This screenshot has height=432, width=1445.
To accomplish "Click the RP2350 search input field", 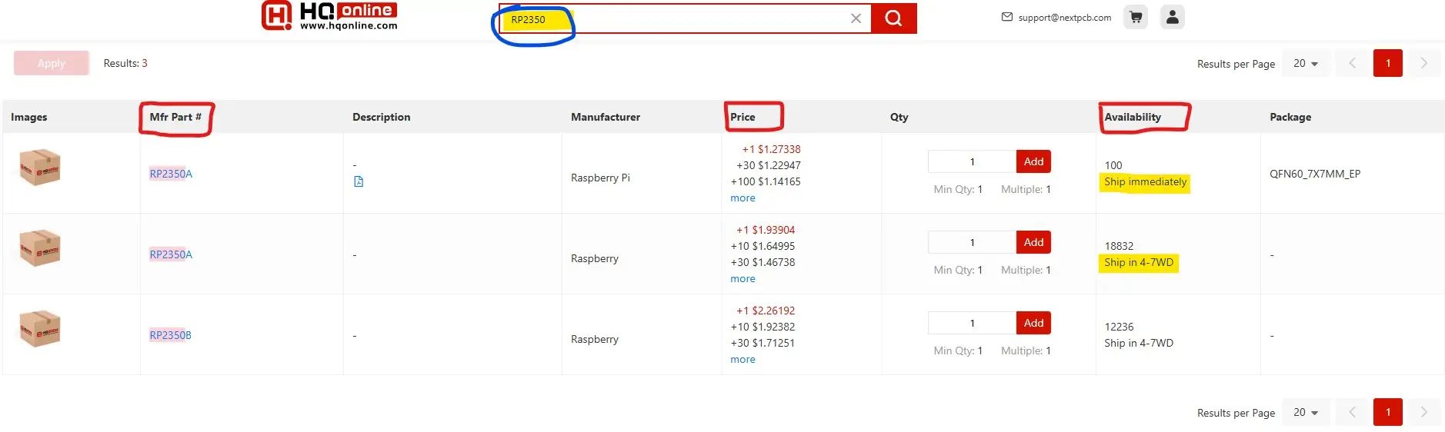I will coord(685,18).
